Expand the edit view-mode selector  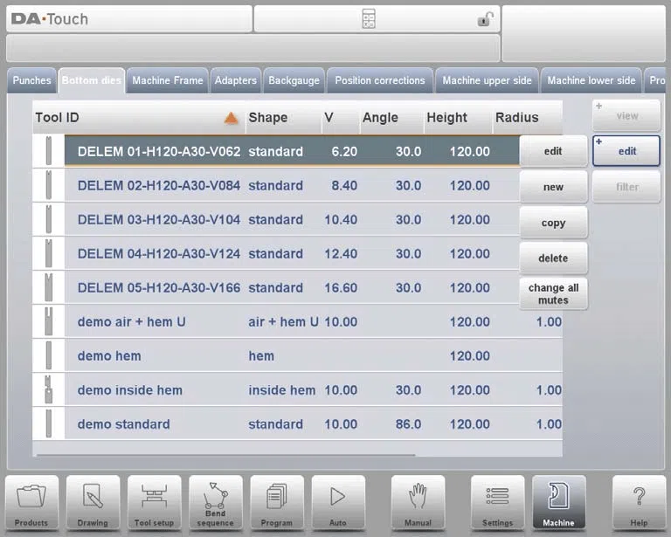[x=626, y=151]
